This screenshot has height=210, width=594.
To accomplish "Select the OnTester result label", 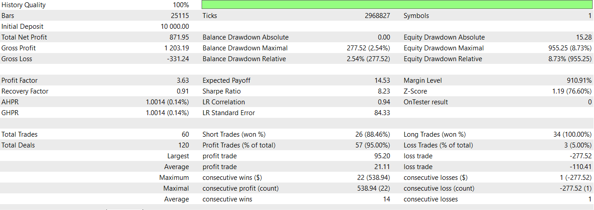I will pos(426,102).
